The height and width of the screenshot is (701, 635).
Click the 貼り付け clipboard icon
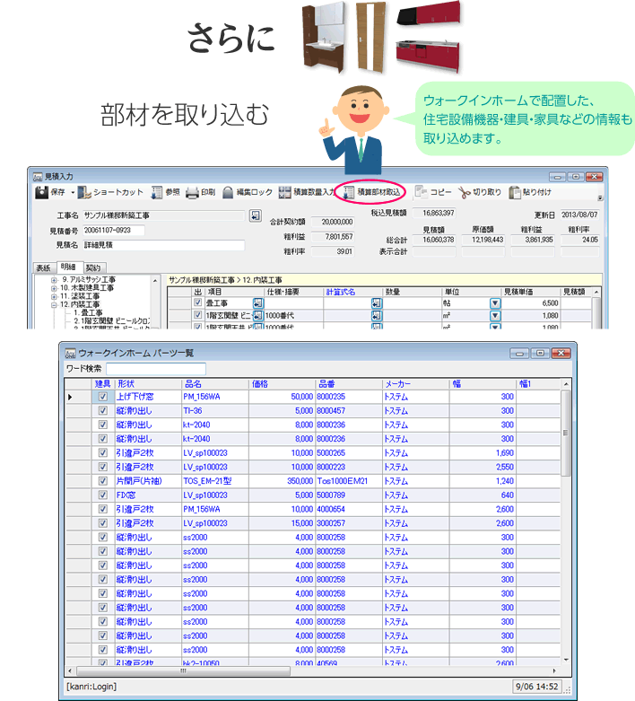pyautogui.click(x=515, y=192)
